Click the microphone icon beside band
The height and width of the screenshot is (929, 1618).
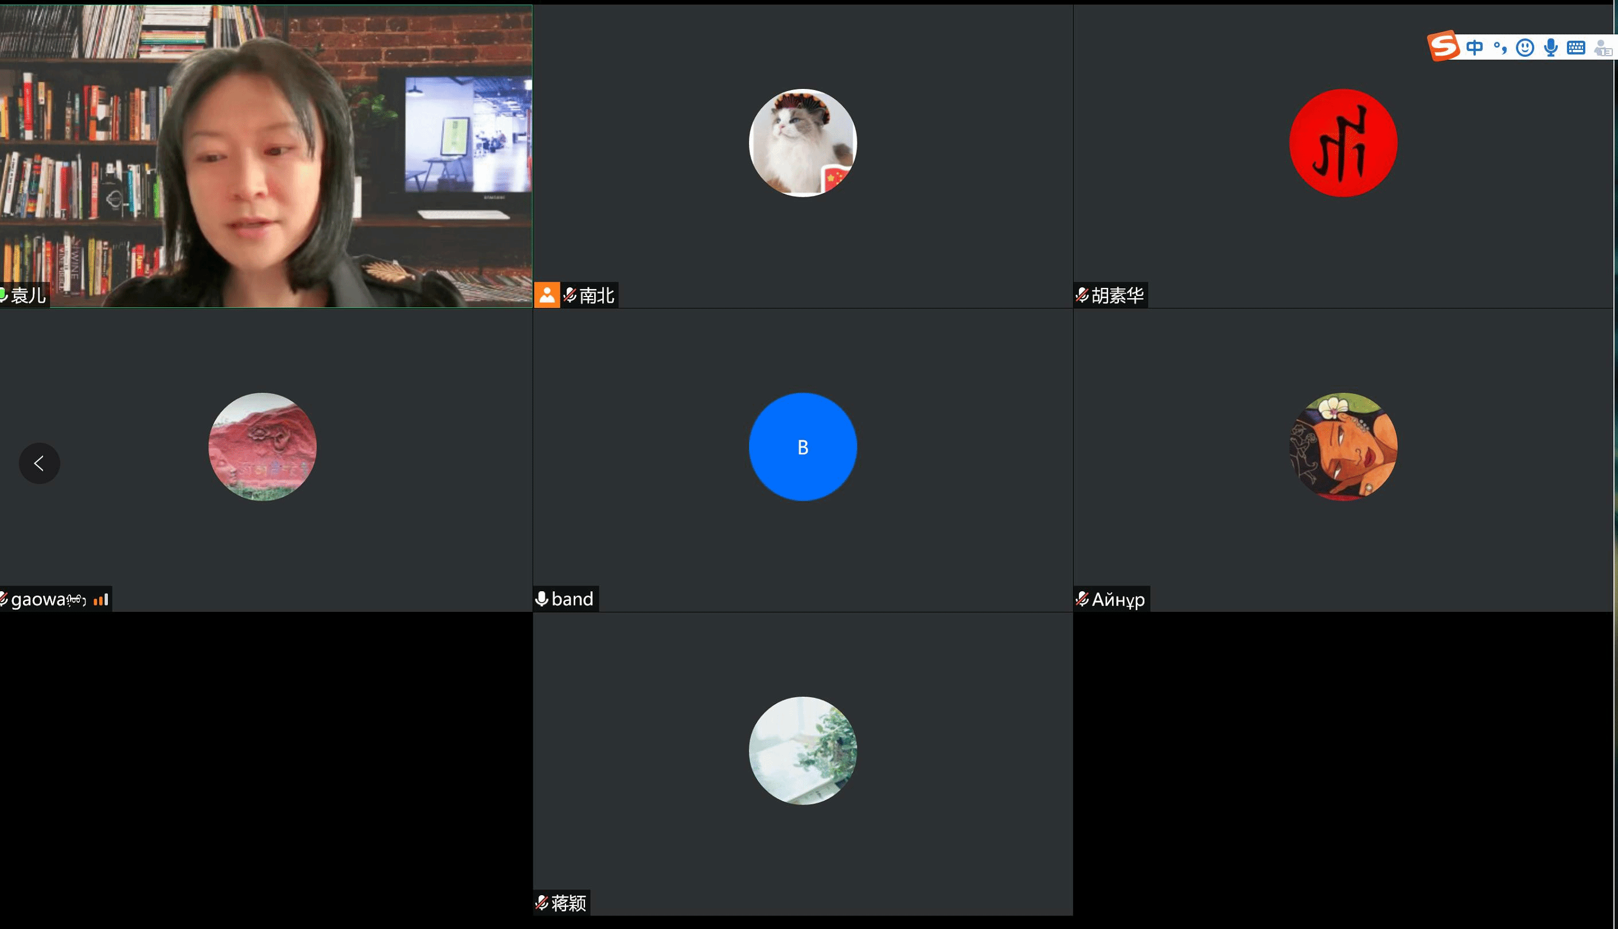[541, 599]
